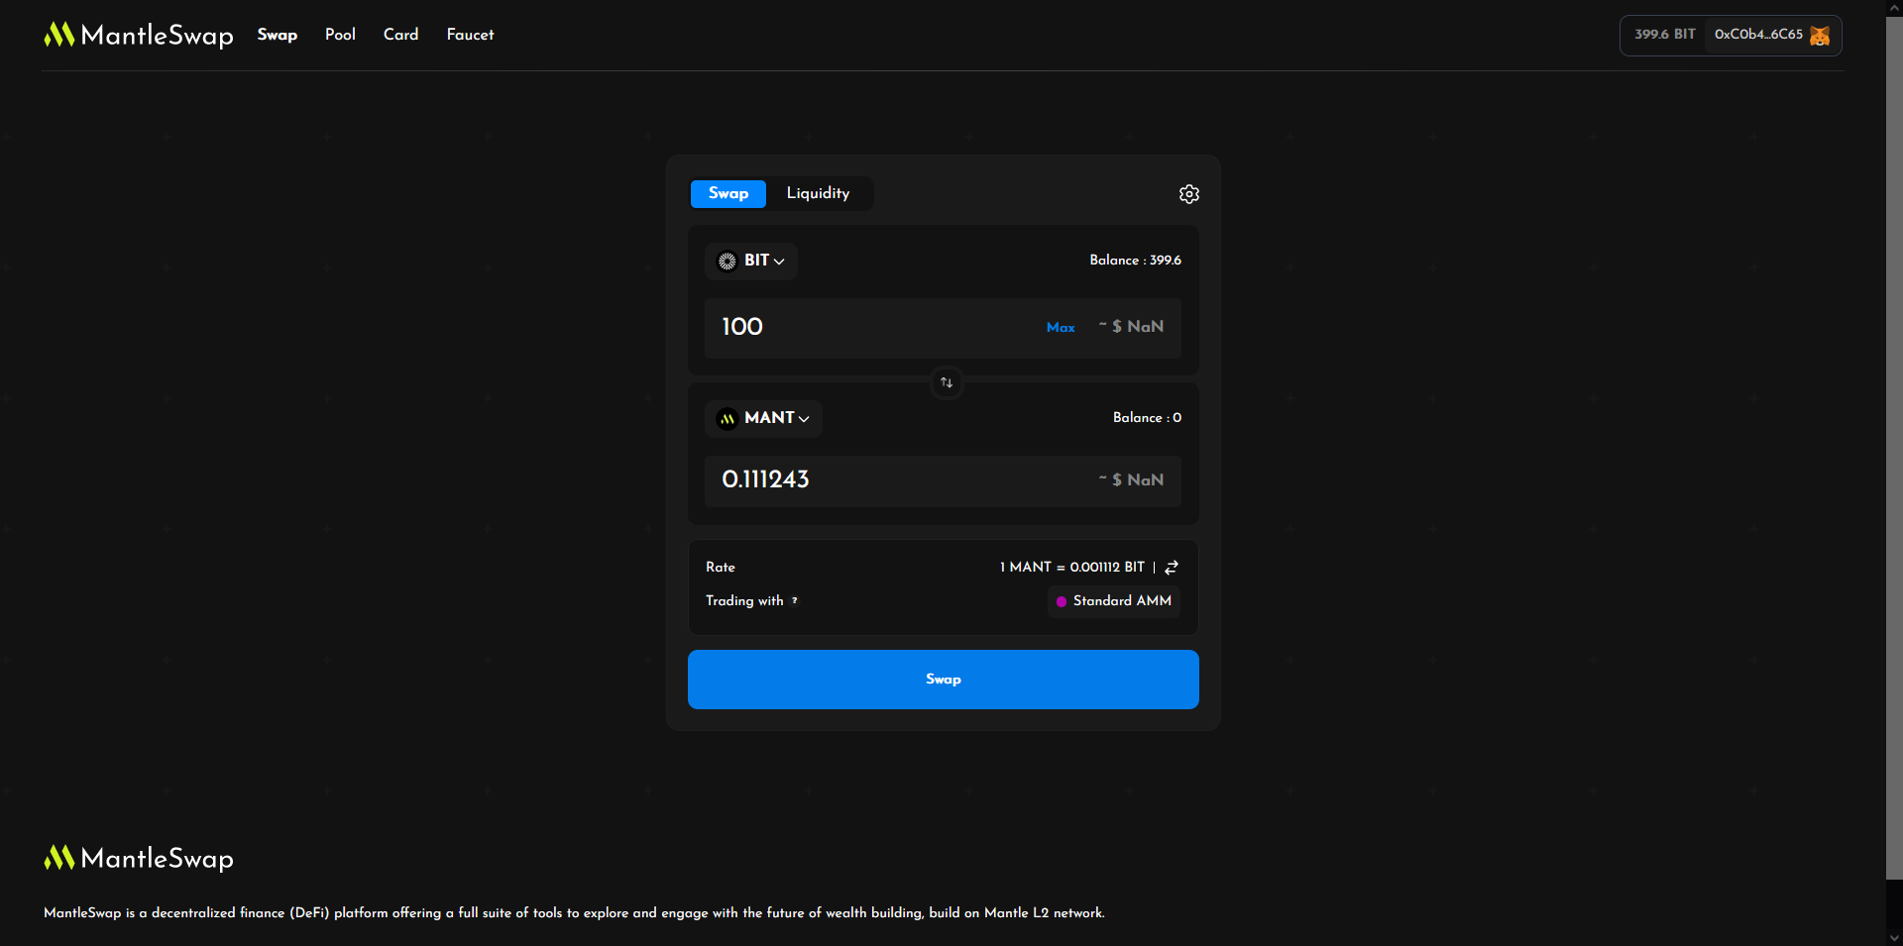Screen dimensions: 1903x946
Task: Click the swap direction arrows between tokens
Action: point(947,382)
